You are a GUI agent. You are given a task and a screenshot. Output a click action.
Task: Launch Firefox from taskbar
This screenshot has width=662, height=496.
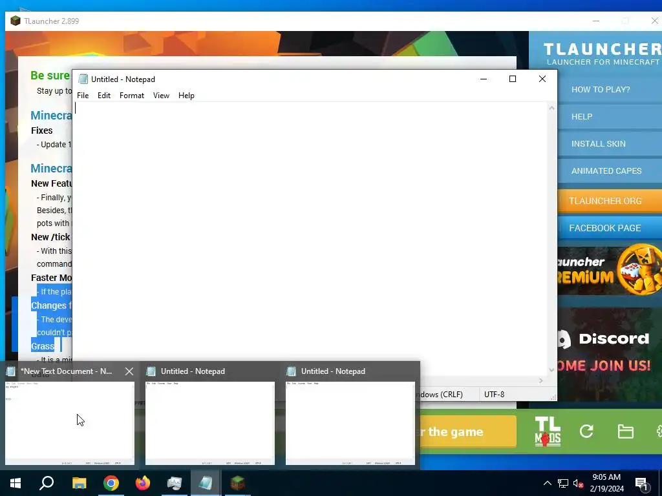[x=143, y=483]
